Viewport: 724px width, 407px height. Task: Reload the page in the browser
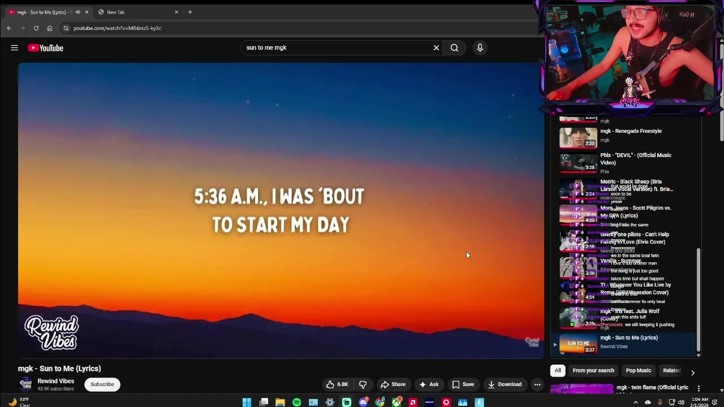[x=36, y=28]
